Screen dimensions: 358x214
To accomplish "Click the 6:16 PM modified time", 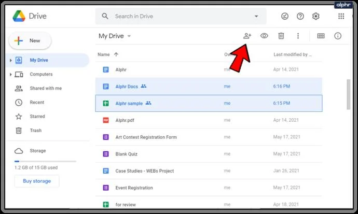I will [282, 87].
